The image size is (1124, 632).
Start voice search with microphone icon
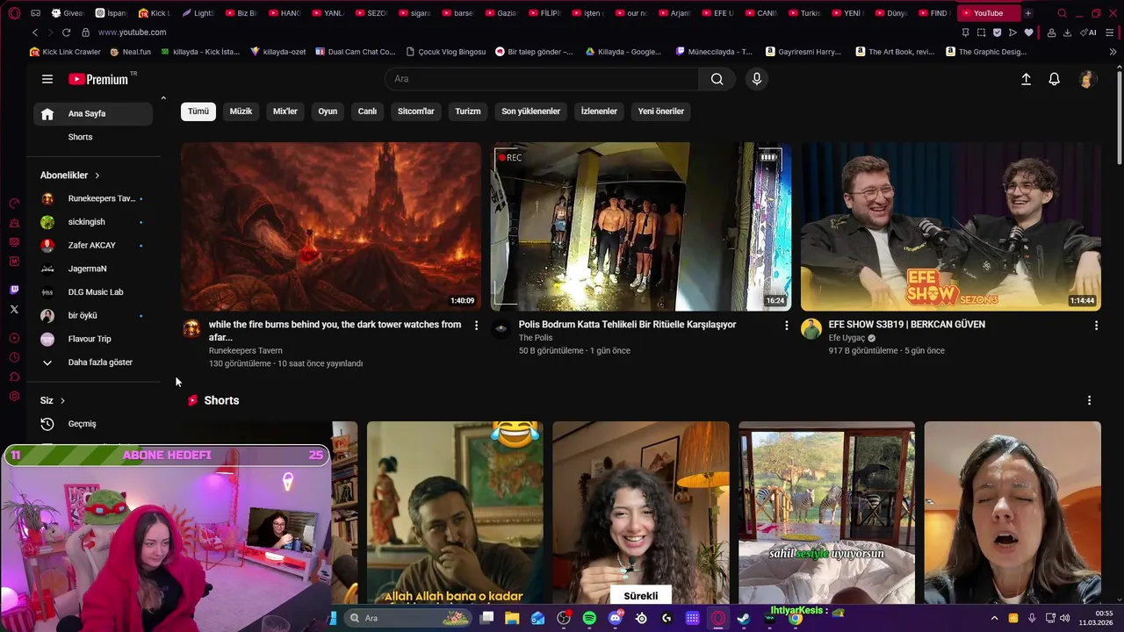[757, 79]
